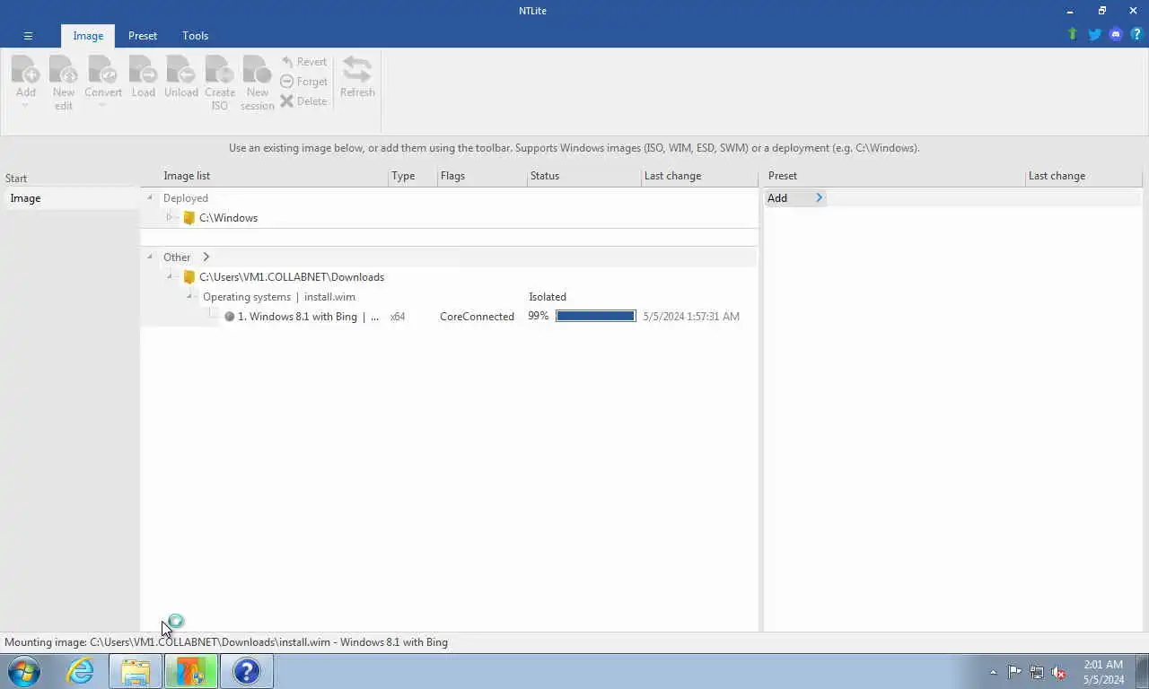This screenshot has height=689, width=1149.
Task: Click the CoreConnected flag cell
Action: click(477, 317)
